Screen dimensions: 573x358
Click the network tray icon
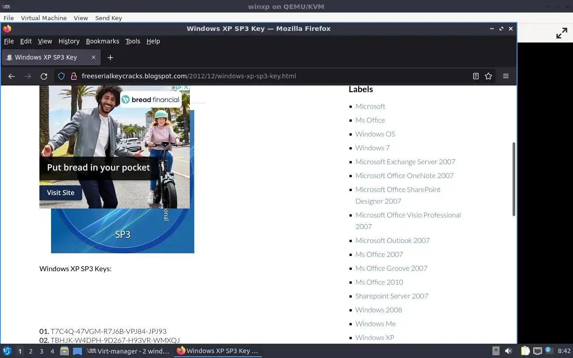[538, 351]
